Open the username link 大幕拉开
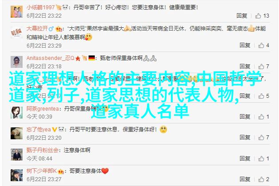Image resolution: width=279 pixels, height=186 pixels. 37,28
